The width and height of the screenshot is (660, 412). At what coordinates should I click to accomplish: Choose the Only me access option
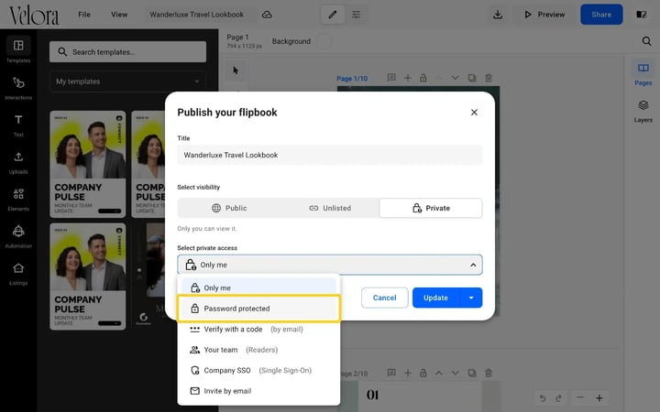coord(258,288)
